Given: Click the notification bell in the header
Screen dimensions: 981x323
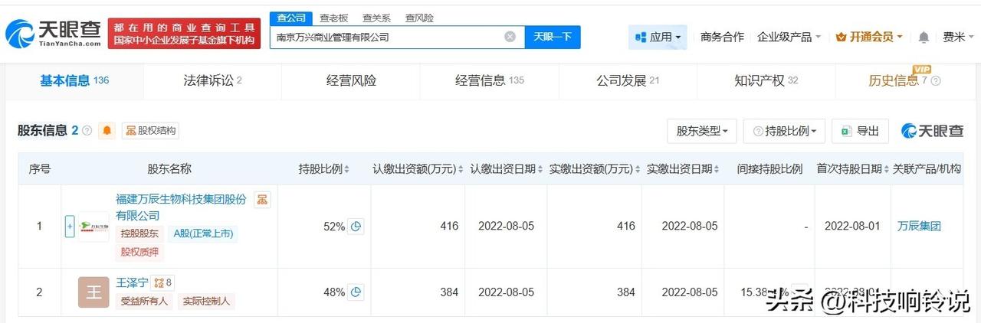Looking at the screenshot, I should pyautogui.click(x=924, y=37).
